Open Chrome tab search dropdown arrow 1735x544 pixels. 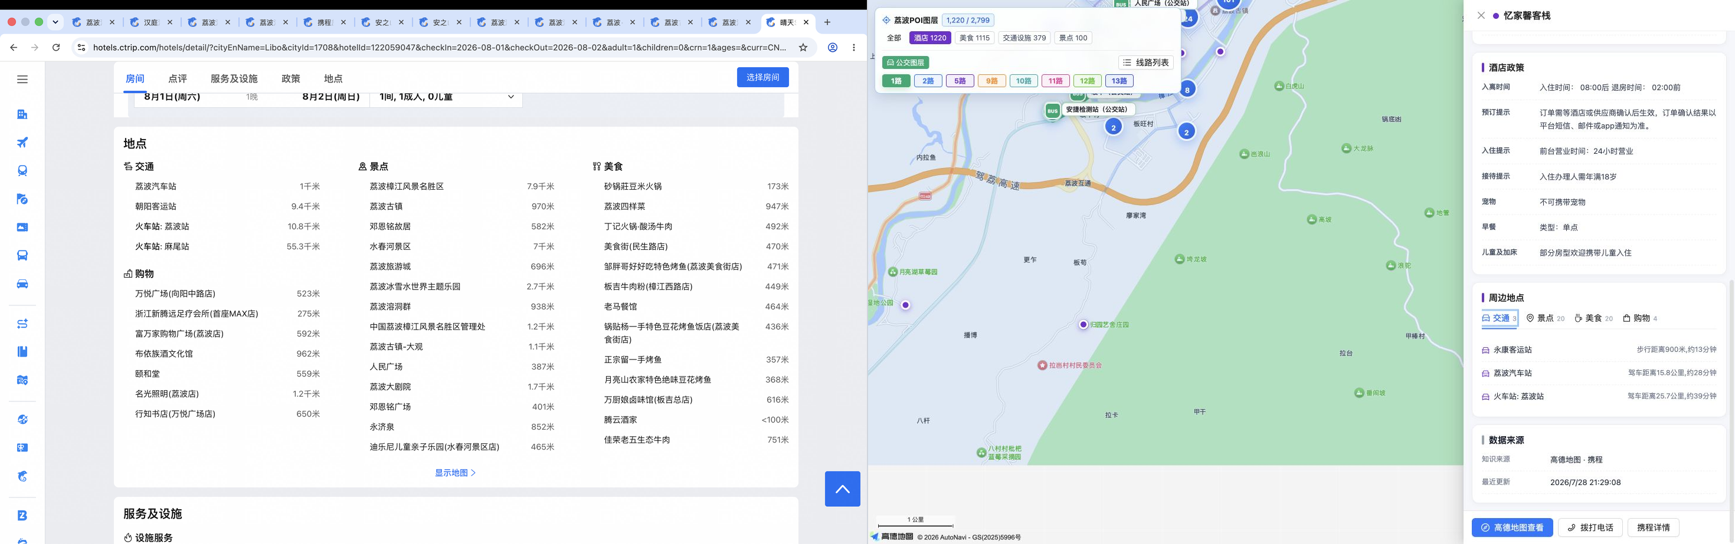[56, 22]
